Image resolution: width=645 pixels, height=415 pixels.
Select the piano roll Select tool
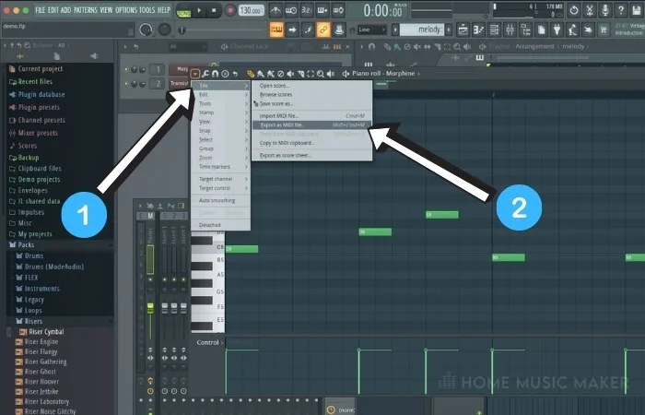311,74
